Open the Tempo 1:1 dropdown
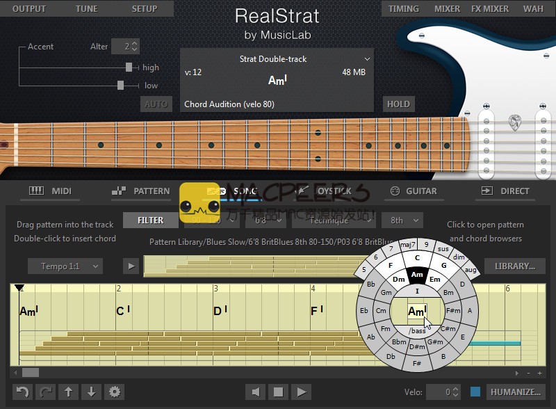Image resolution: width=556 pixels, height=409 pixels. click(x=65, y=266)
